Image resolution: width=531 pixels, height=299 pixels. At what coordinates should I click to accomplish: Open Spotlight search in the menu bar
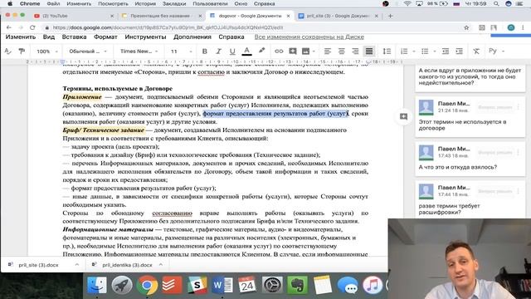496,3
